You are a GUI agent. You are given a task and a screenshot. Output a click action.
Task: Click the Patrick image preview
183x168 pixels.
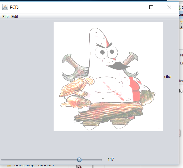108,76
